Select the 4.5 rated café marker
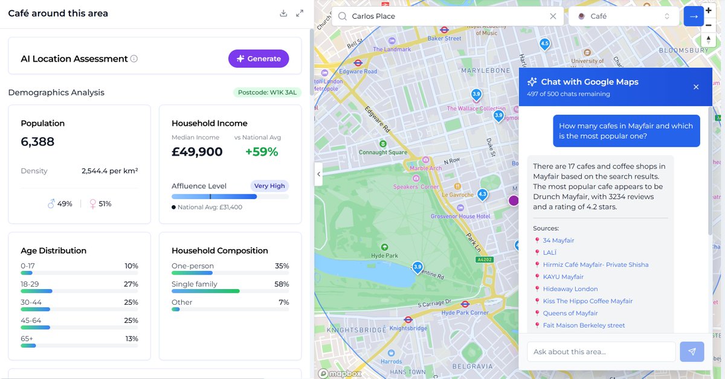 544,44
